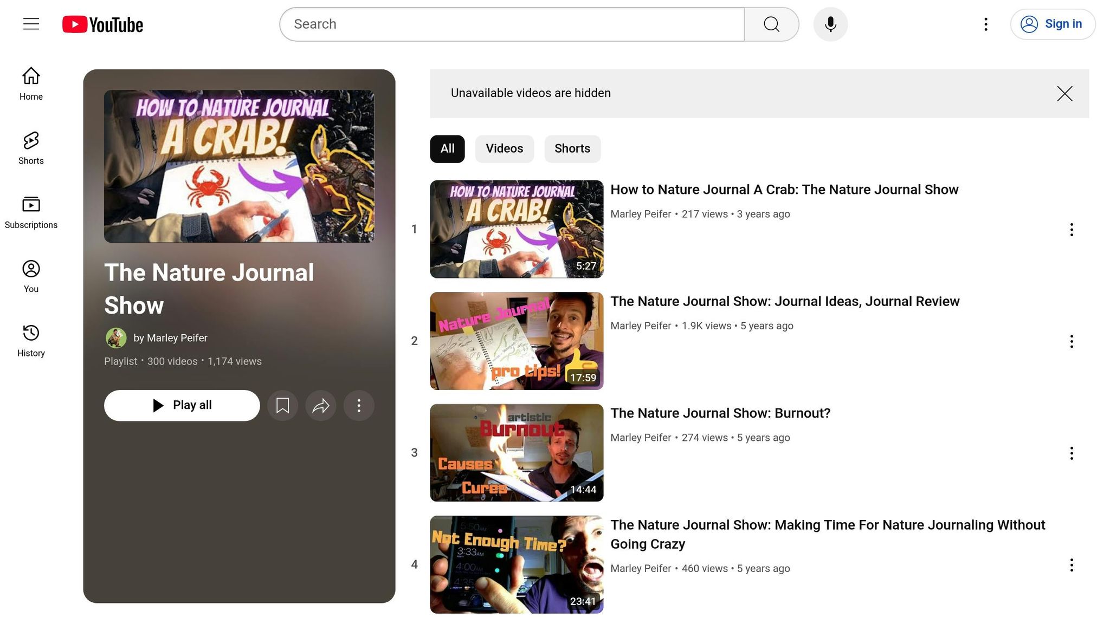
Task: Select the Videos filter chip
Action: pyautogui.click(x=504, y=149)
